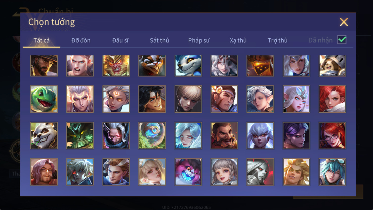The height and width of the screenshot is (210, 373).
Task: Select the green chameleon hero portrait
Action: pos(44,99)
